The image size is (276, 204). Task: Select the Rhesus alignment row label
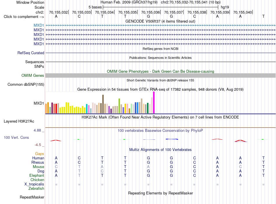tap(38, 162)
